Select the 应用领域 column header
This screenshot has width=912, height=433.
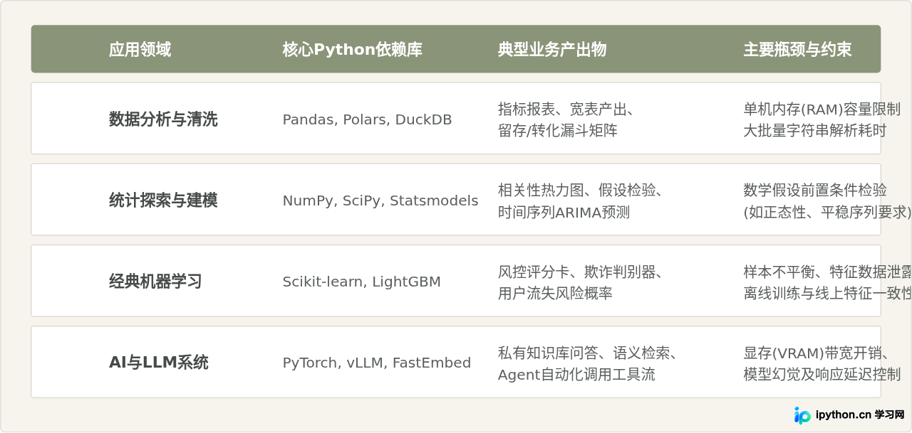point(140,50)
